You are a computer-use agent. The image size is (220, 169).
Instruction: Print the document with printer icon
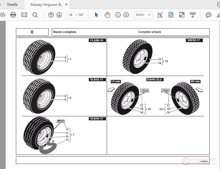click(x=13, y=15)
